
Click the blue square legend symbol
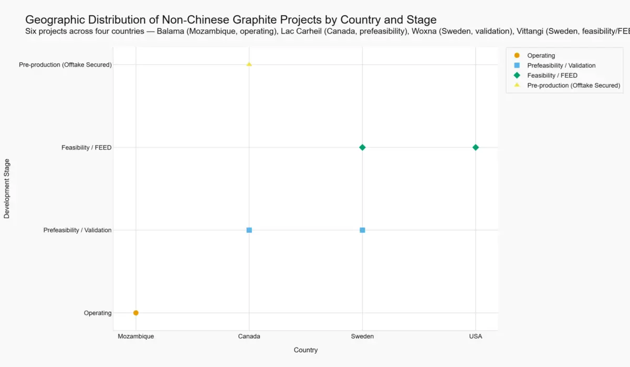coord(517,66)
